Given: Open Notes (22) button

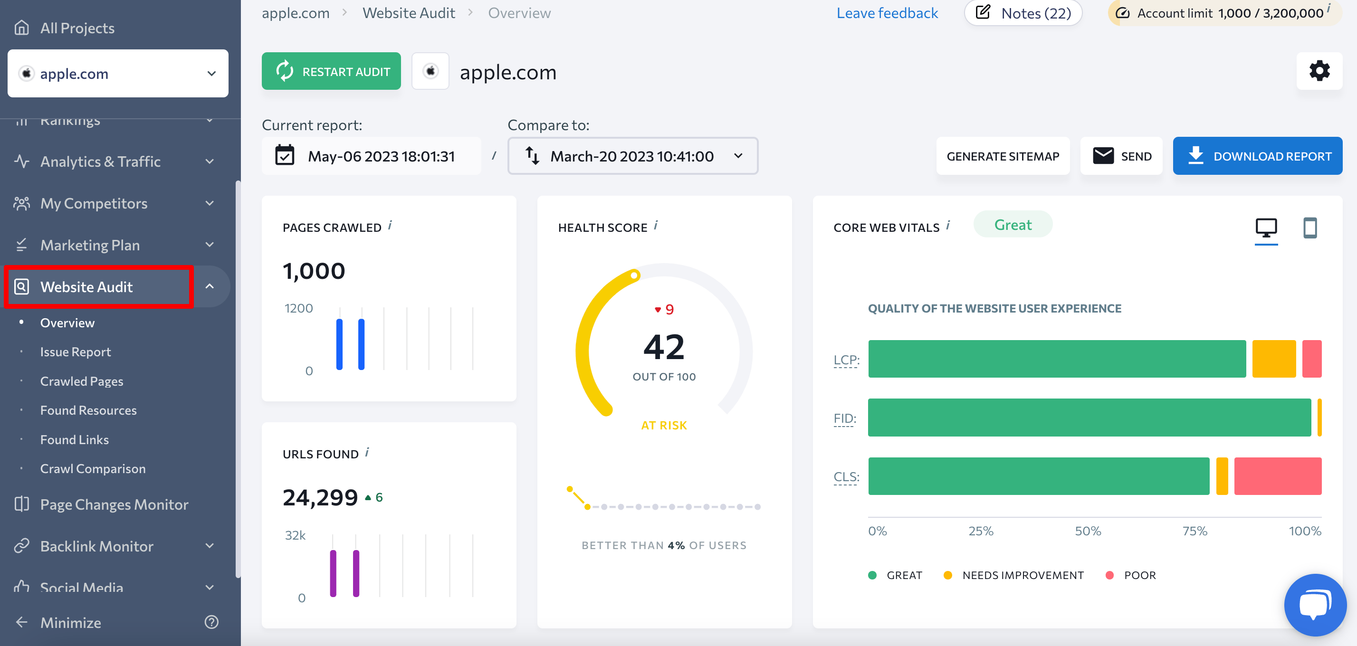Looking at the screenshot, I should 1023,13.
